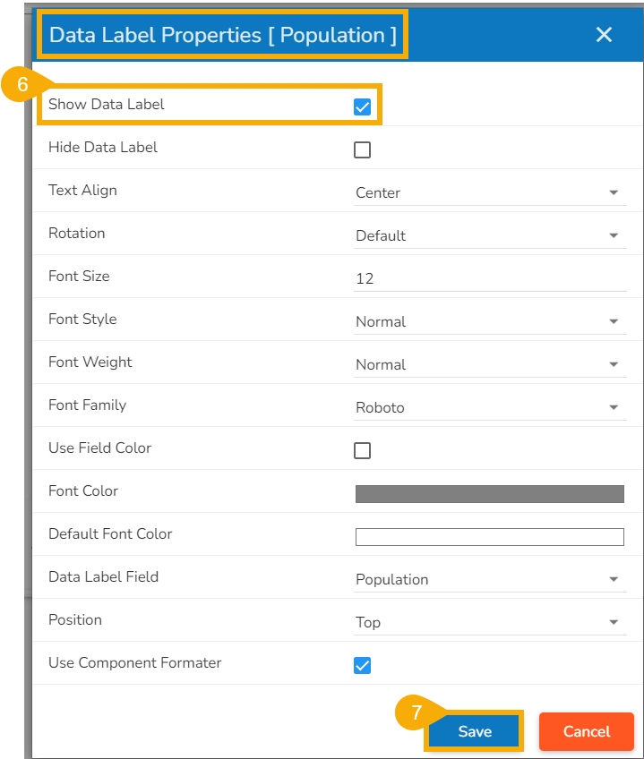Cancel the data label changes
Image resolution: width=644 pixels, height=759 pixels.
click(586, 731)
